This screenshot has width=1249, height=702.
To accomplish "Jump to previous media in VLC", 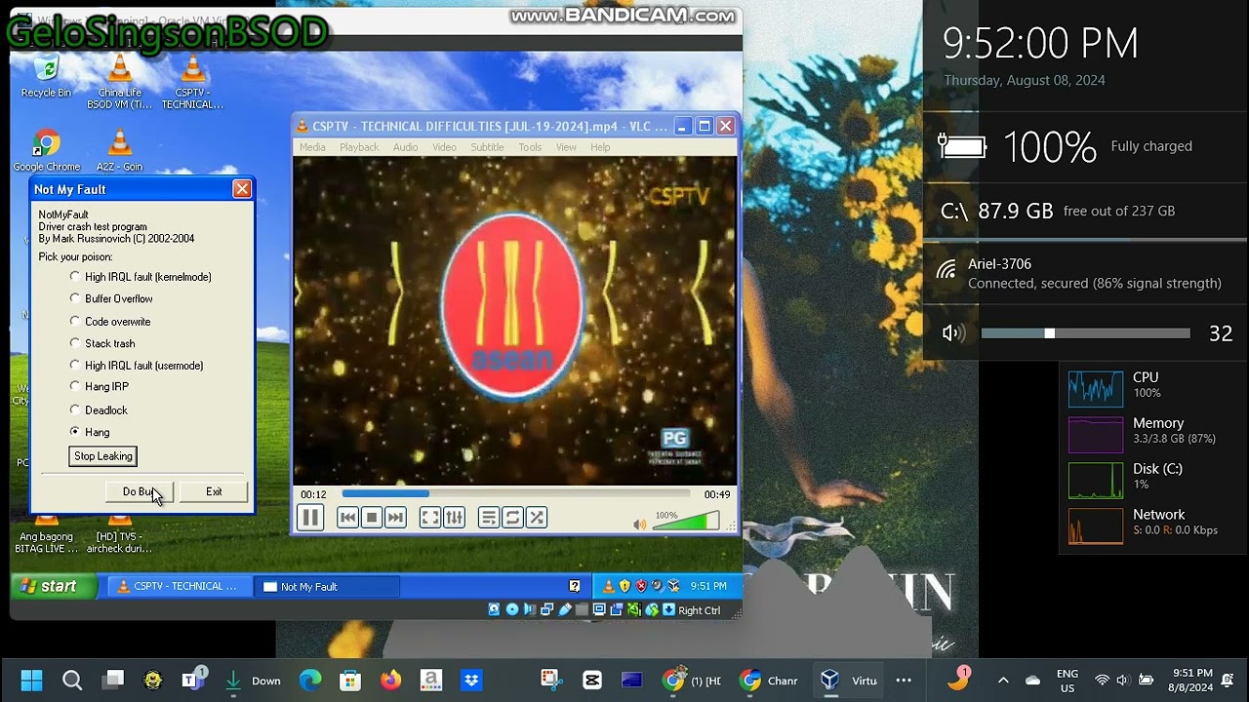I will (347, 518).
